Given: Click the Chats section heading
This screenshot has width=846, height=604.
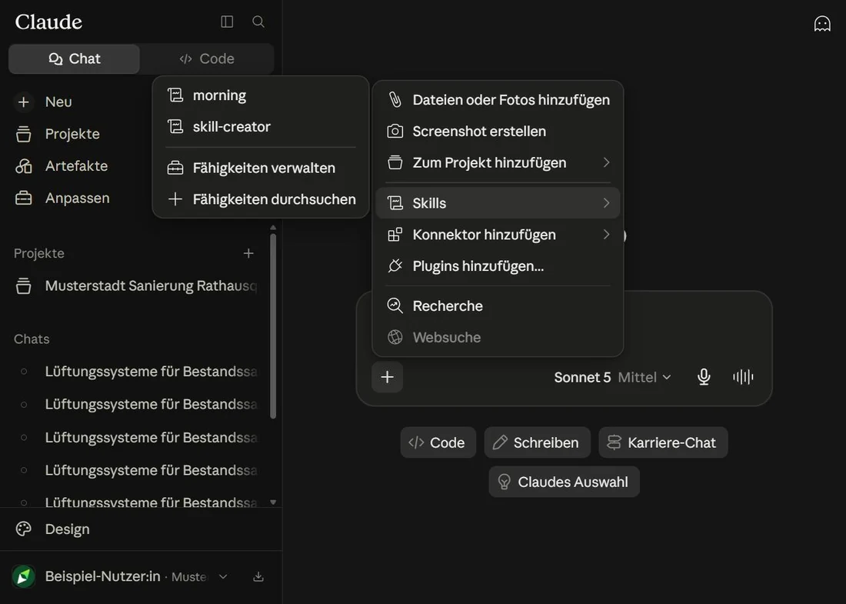Looking at the screenshot, I should 32,339.
